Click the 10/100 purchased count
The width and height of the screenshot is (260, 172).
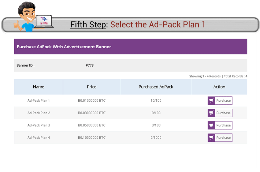pyautogui.click(x=156, y=100)
